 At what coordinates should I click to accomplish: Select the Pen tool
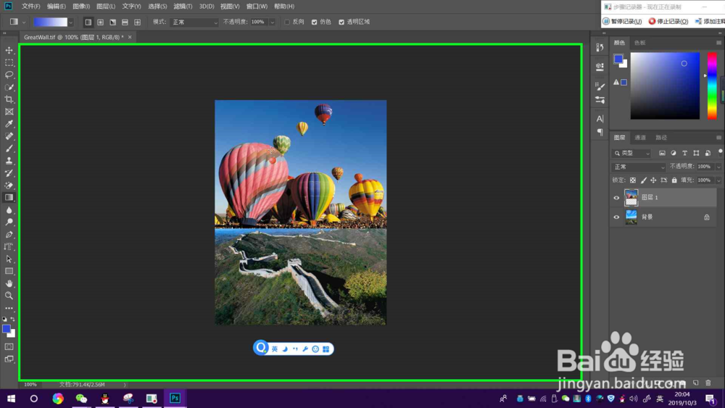(9, 234)
